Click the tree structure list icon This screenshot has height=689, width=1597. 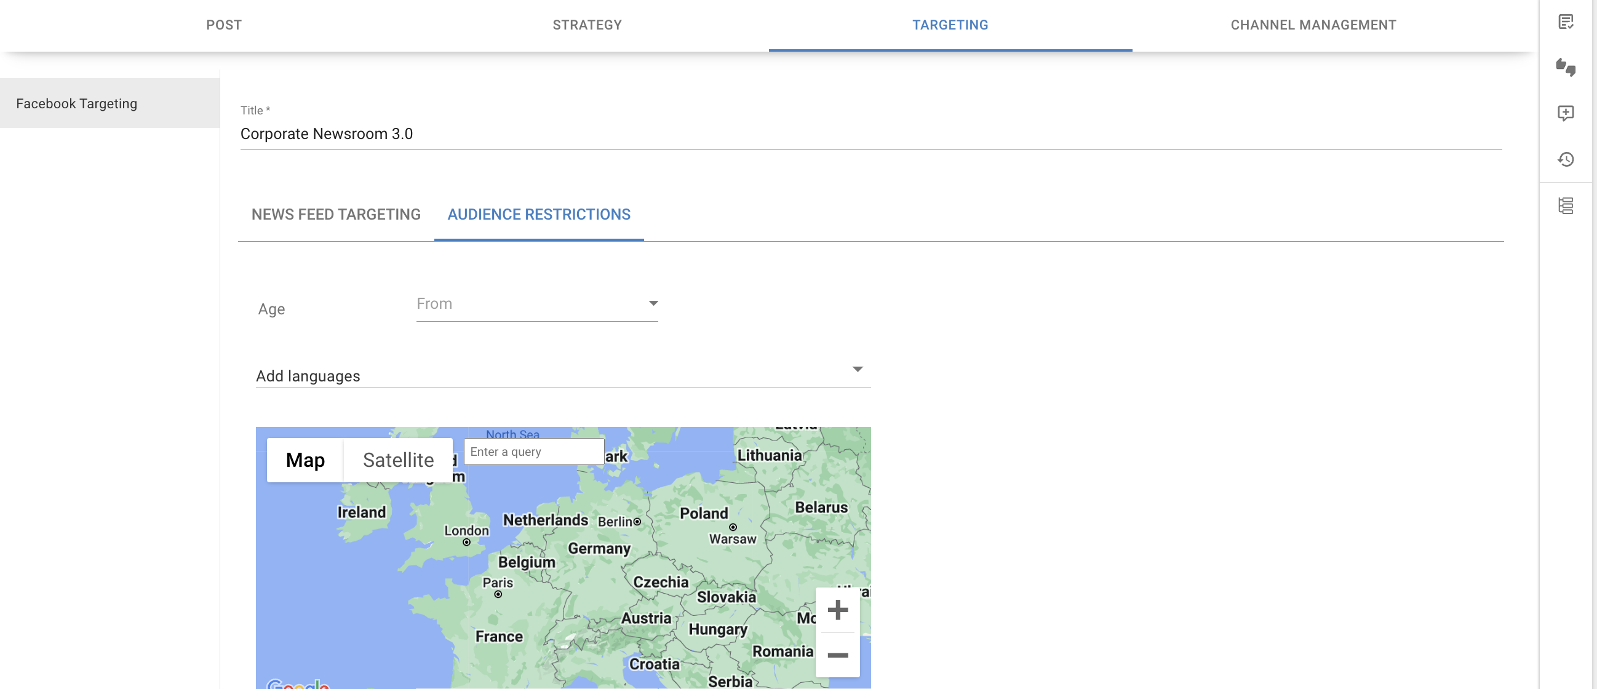(x=1566, y=205)
